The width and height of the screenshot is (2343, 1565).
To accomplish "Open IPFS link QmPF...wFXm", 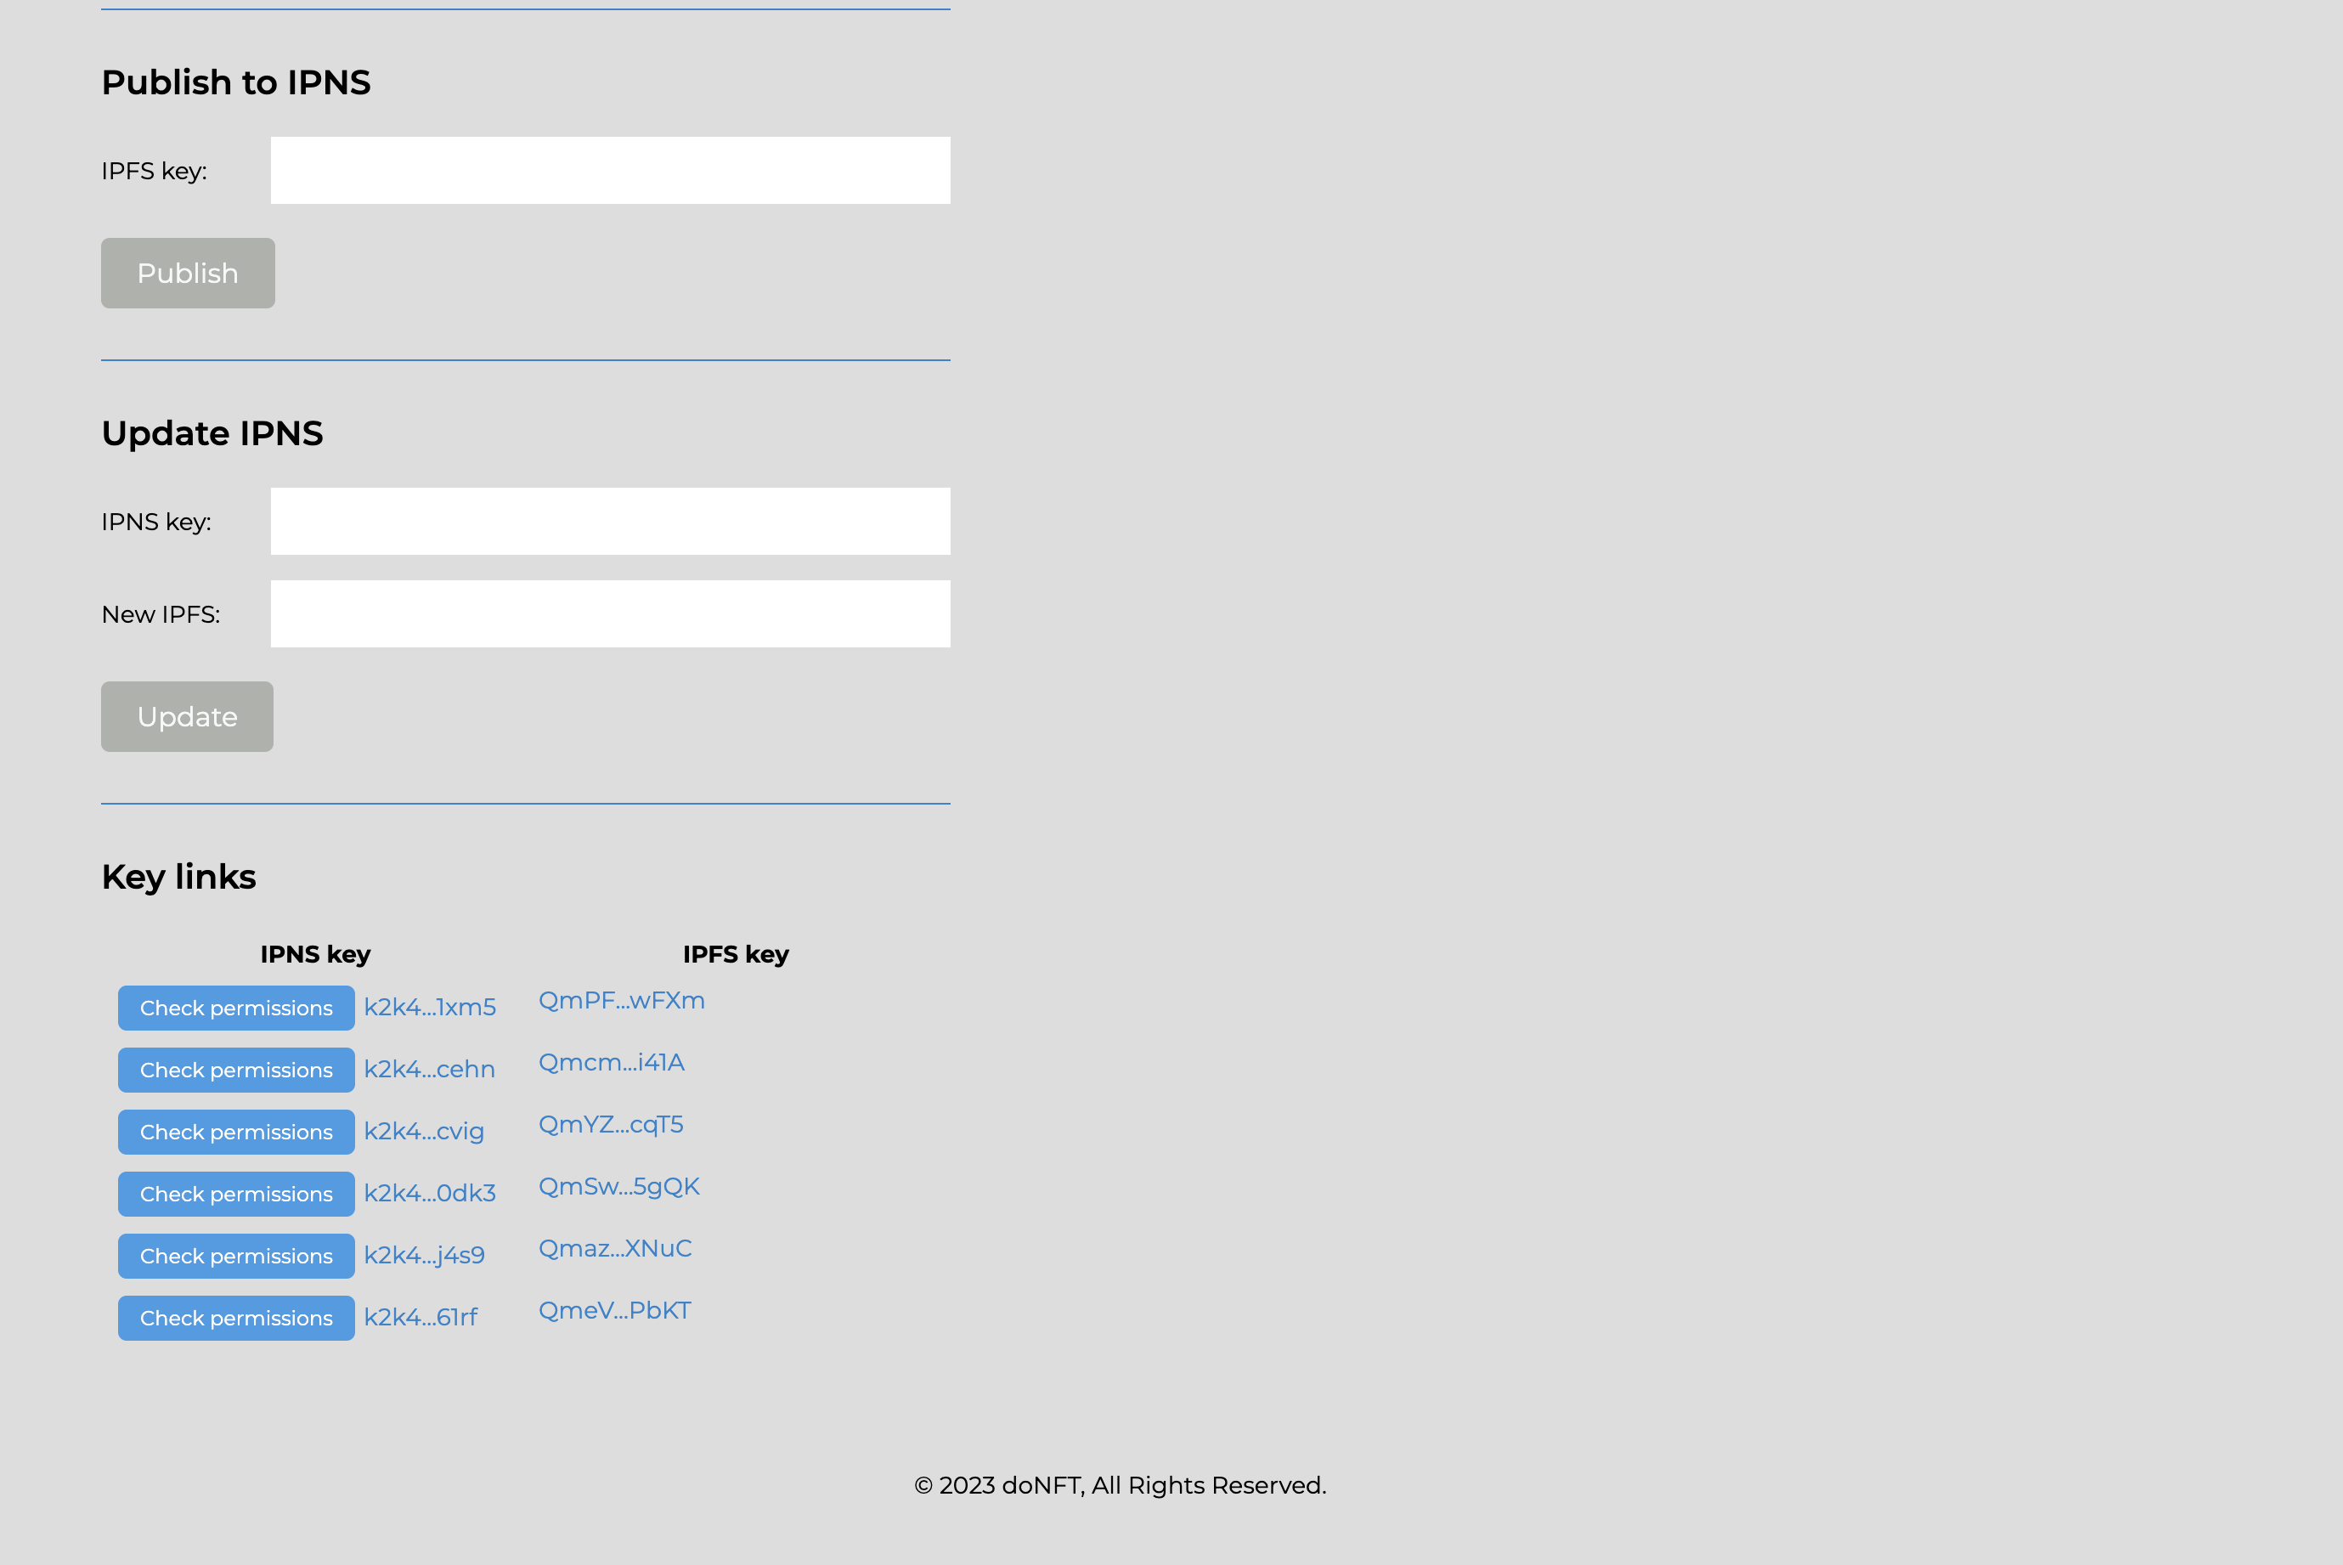I will pos(624,999).
